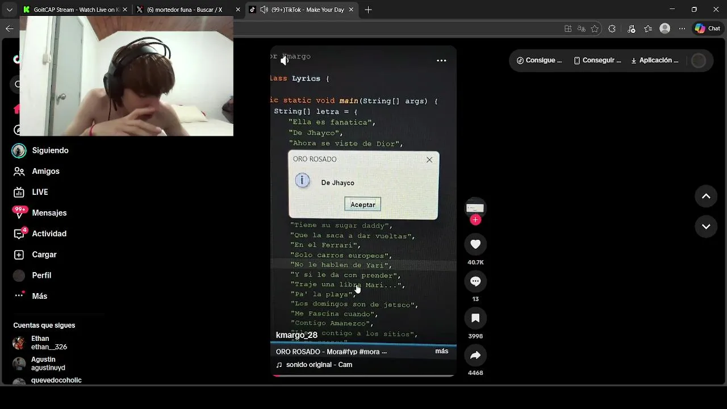Click the webcam overlay video

(x=126, y=76)
